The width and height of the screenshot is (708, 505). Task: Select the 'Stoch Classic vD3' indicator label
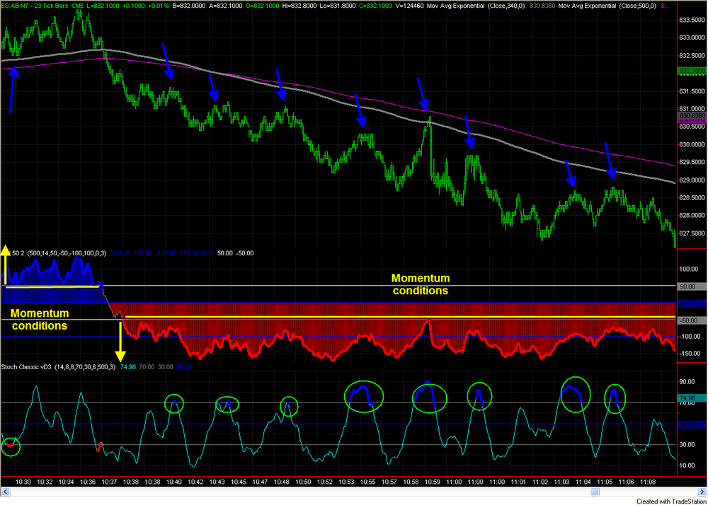(x=27, y=368)
